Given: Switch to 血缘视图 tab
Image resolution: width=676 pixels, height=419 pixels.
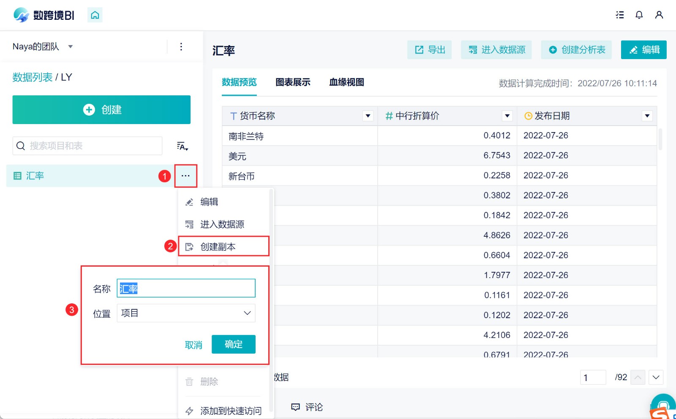Looking at the screenshot, I should click(x=346, y=82).
